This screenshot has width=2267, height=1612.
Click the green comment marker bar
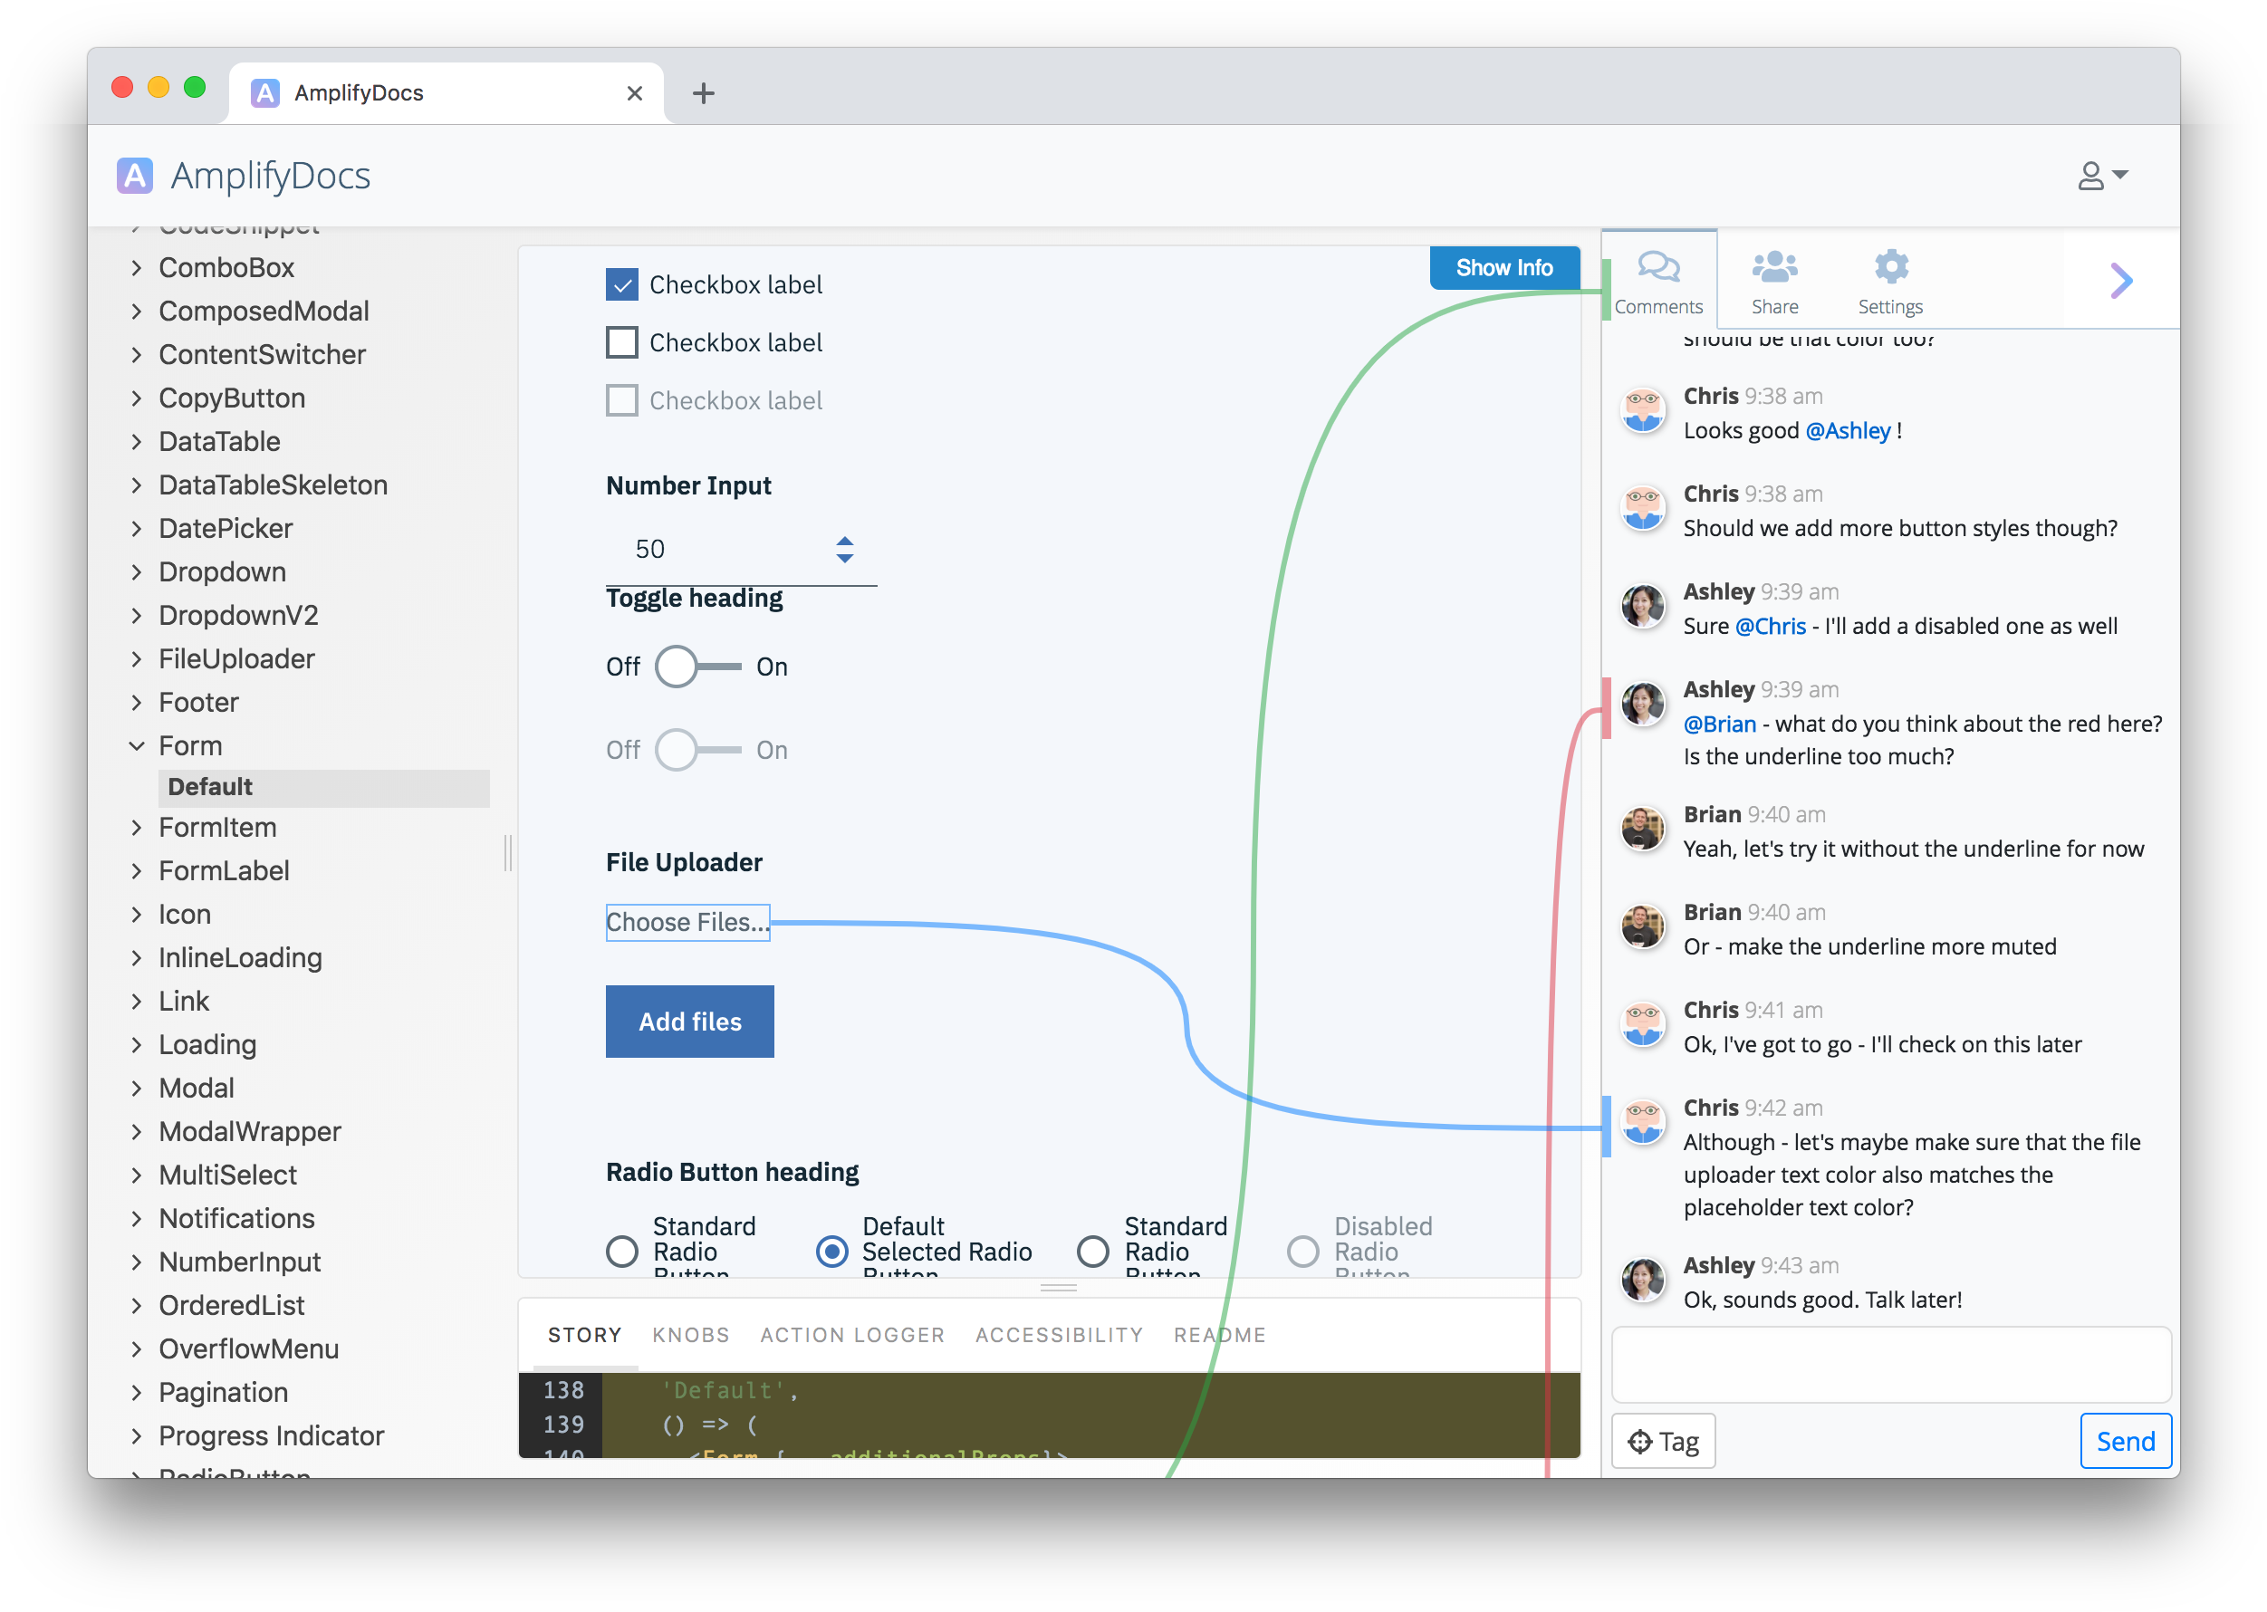(x=1606, y=289)
